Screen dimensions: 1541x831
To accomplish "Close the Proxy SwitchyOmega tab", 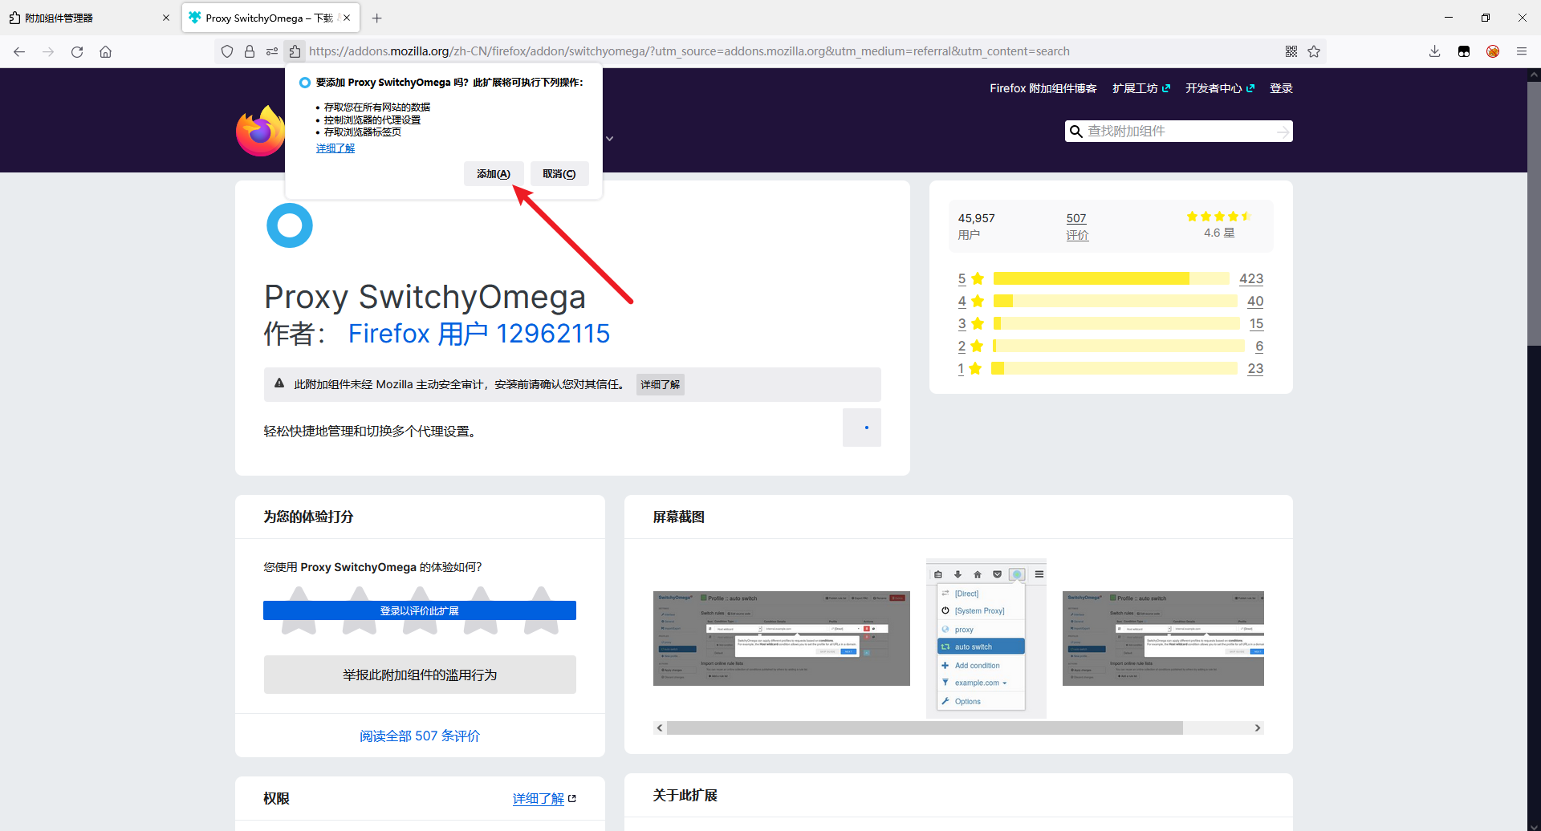I will (347, 18).
